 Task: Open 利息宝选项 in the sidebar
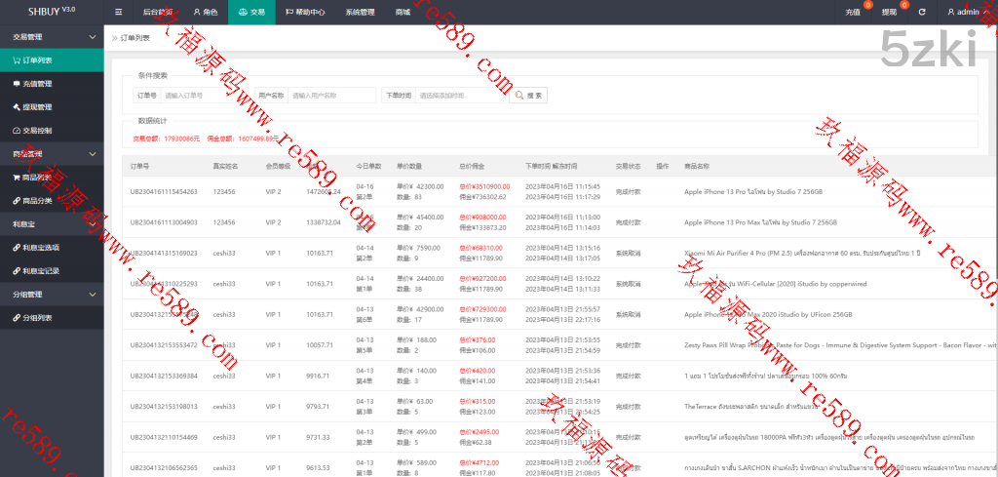pos(41,248)
